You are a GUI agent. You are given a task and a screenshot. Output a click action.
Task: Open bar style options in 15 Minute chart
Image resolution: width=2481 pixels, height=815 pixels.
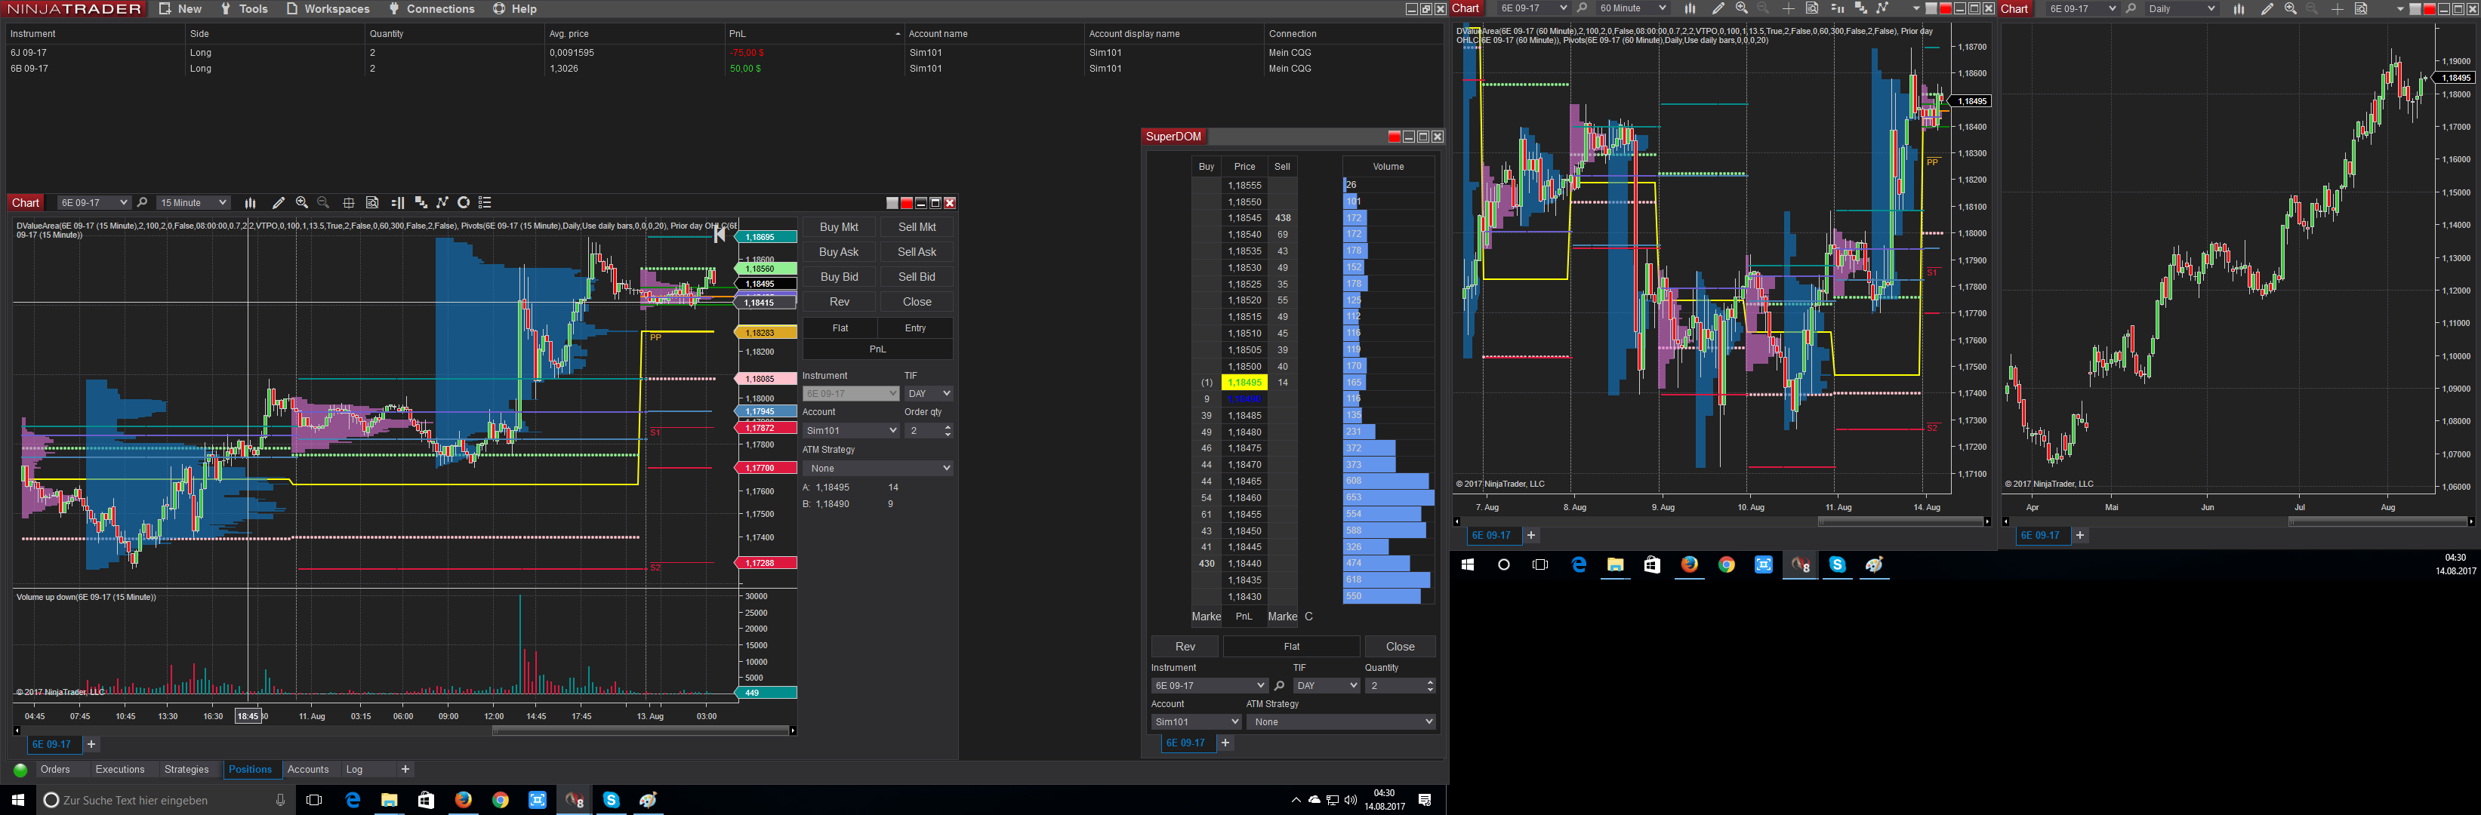251,203
